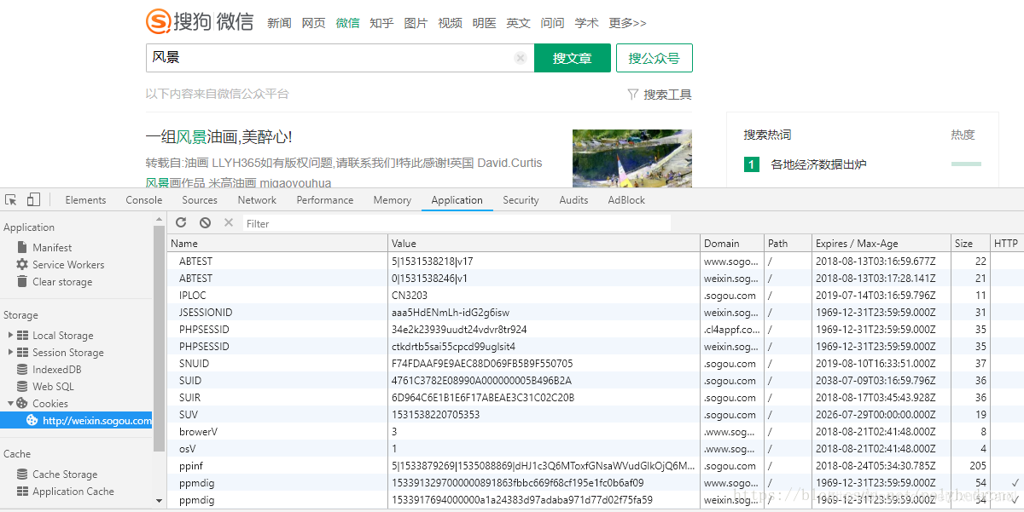Select the weixin.sogou.com cookies entry

coord(77,420)
